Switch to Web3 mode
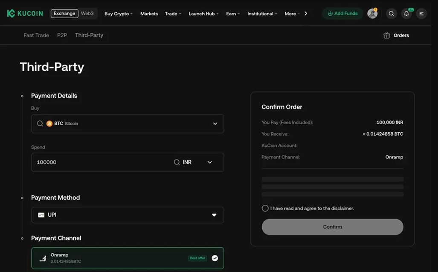 87,13
